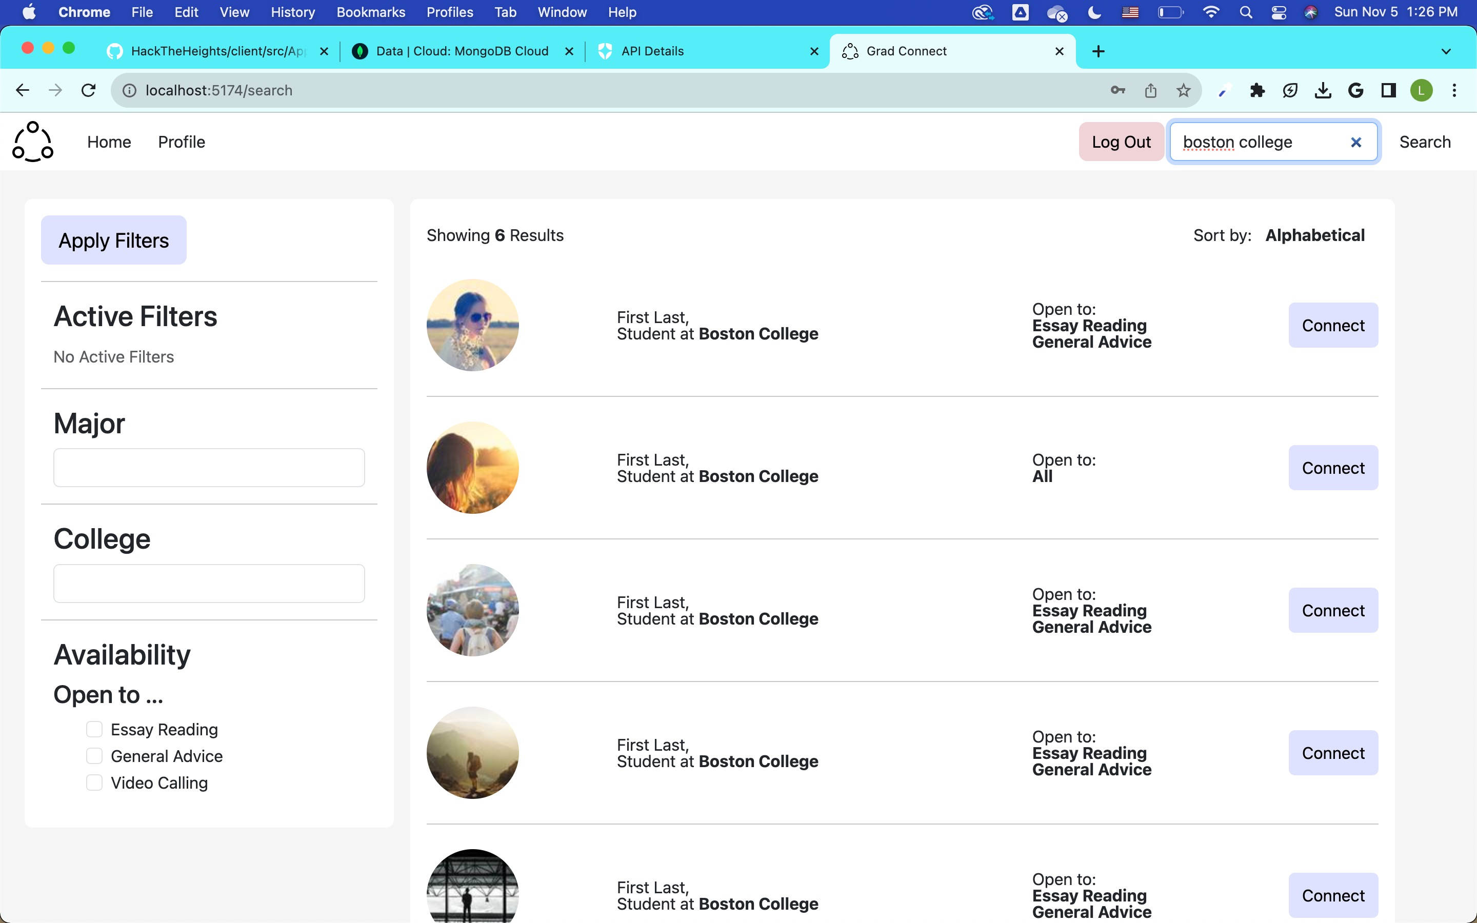Screen dimensions: 1477x923
Task: Enable the Essay Reading checkbox
Action: click(94, 728)
